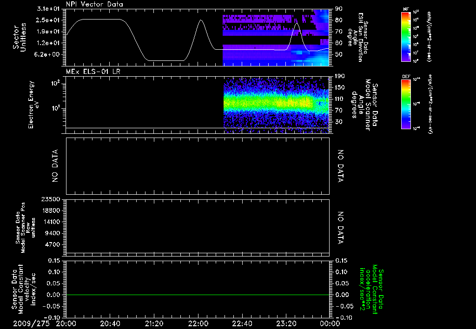Click the "110" scanner angle tick value
The width and height of the screenshot is (476, 329).
(x=339, y=99)
